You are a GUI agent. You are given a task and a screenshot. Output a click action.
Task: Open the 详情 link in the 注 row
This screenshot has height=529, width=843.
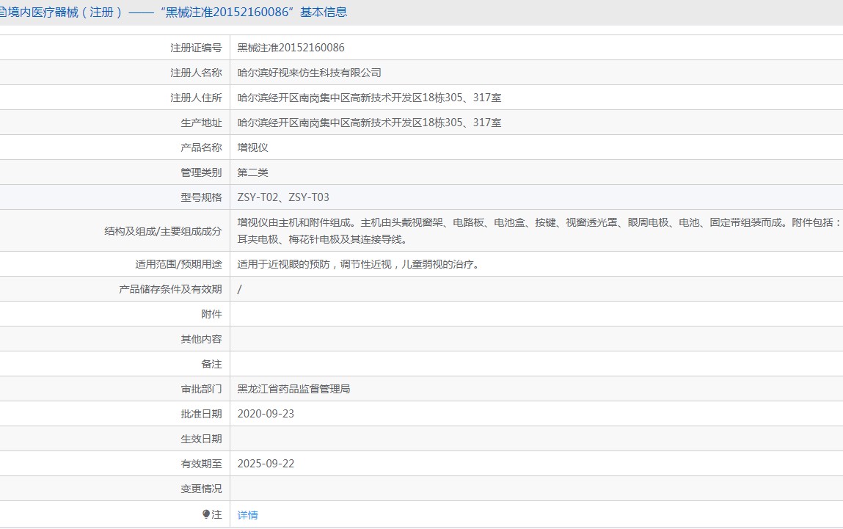(247, 515)
